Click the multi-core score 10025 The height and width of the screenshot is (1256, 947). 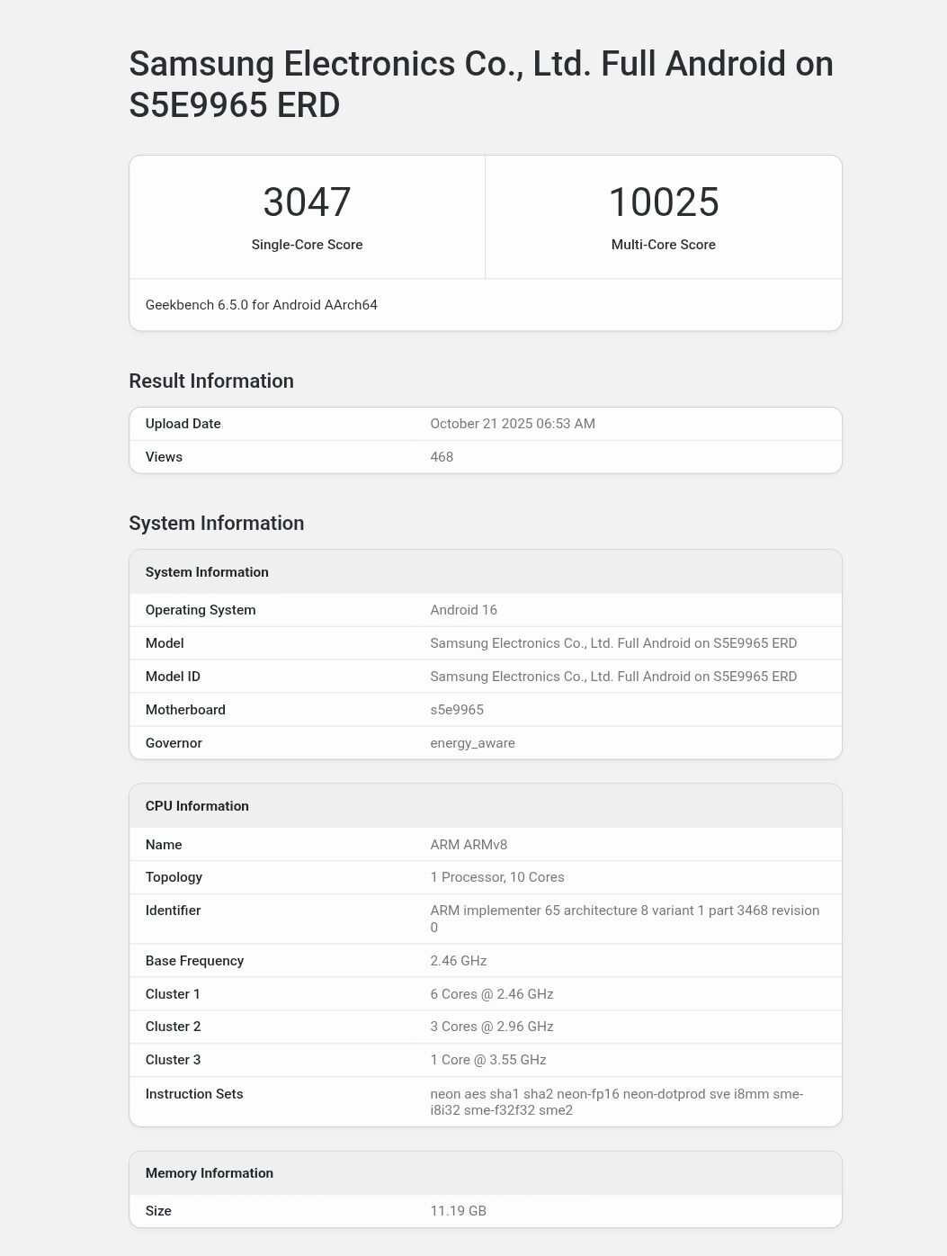pyautogui.click(x=664, y=202)
